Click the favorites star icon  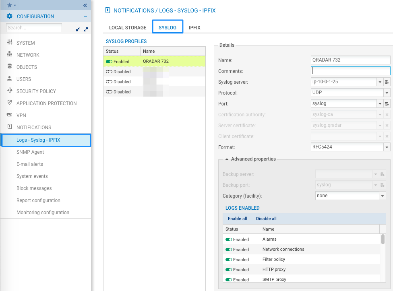10,5
